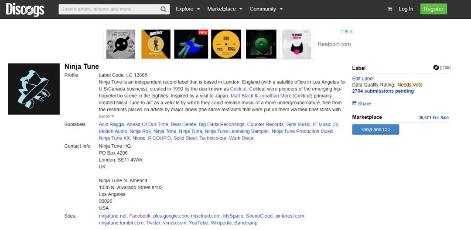This screenshot has height=230, width=471.
Task: Click the magnifying glass search icon
Action: click(164, 9)
